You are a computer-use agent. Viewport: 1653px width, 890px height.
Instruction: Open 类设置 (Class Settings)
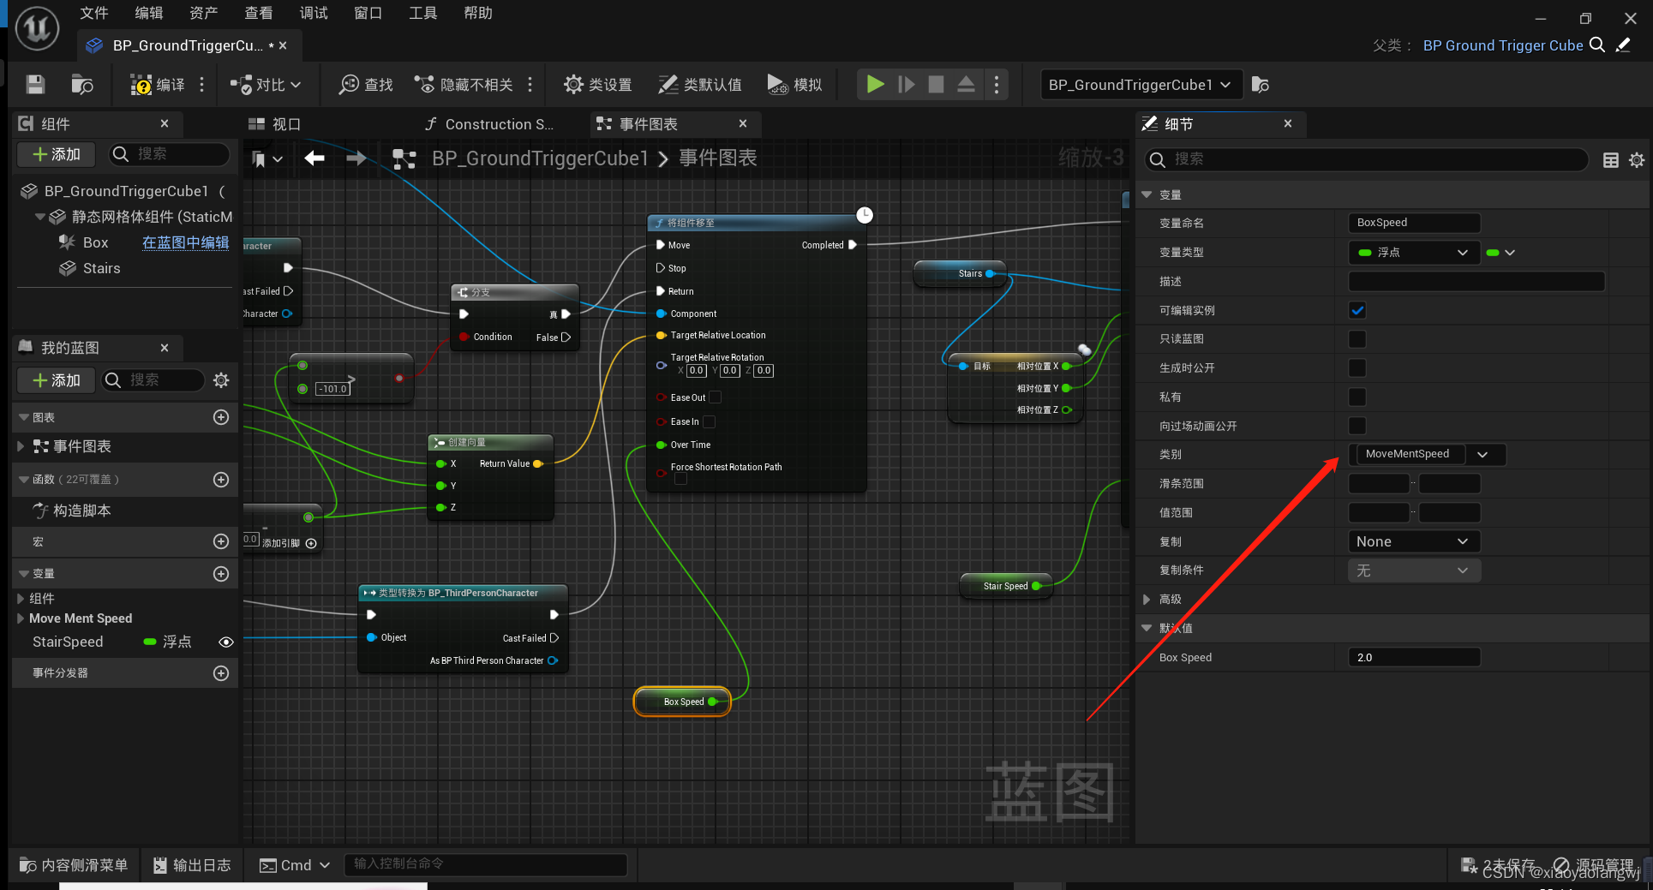tap(597, 84)
